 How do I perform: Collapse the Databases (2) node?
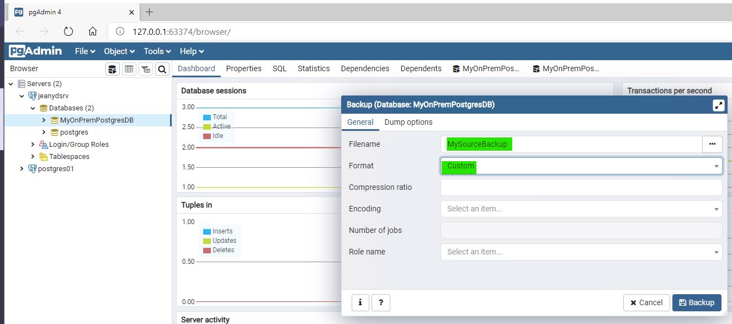33,108
